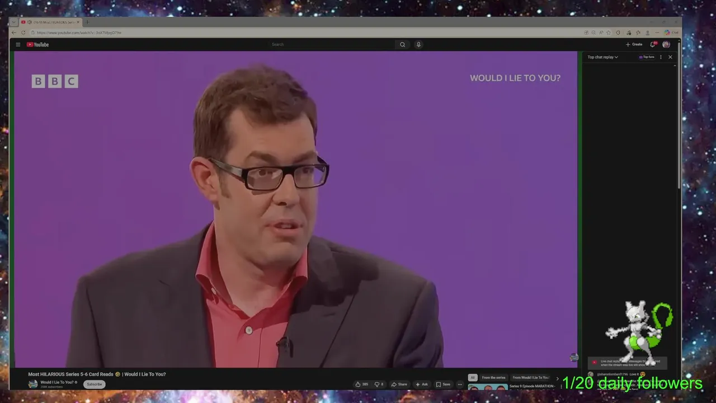The width and height of the screenshot is (716, 403).
Task: Open Series 9 Episode MARATHON video thumbnail
Action: (x=488, y=387)
